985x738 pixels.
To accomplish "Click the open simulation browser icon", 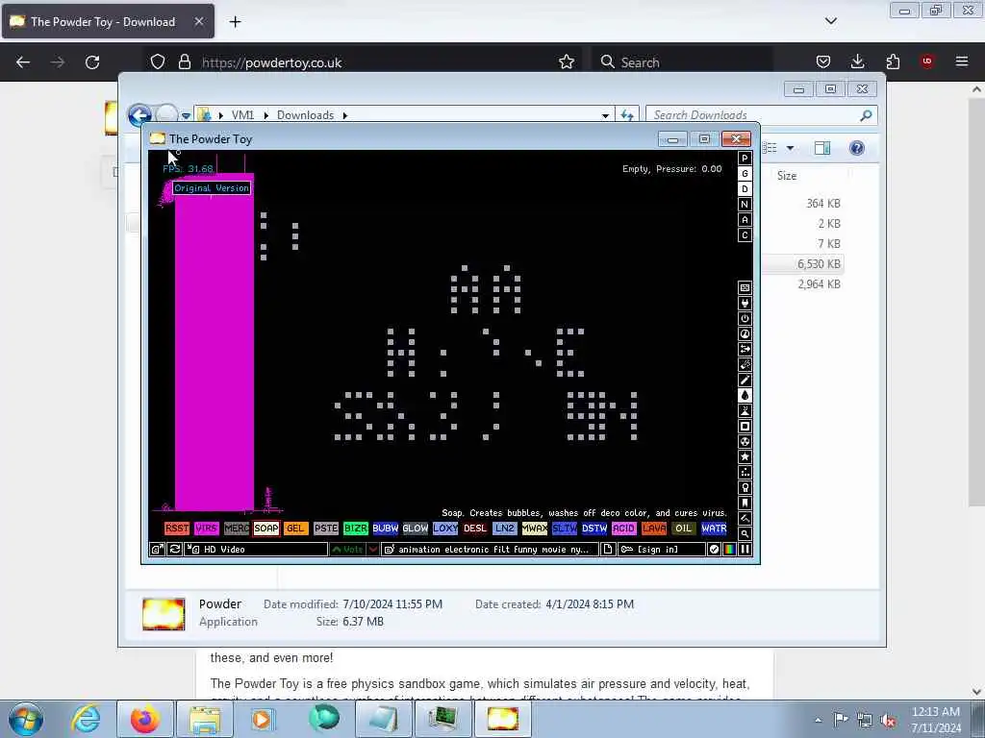I will pyautogui.click(x=157, y=549).
